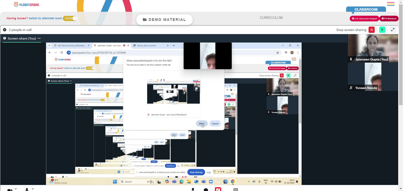Click the green P button
Viewport: 403px width, 191px height.
[x=382, y=30]
